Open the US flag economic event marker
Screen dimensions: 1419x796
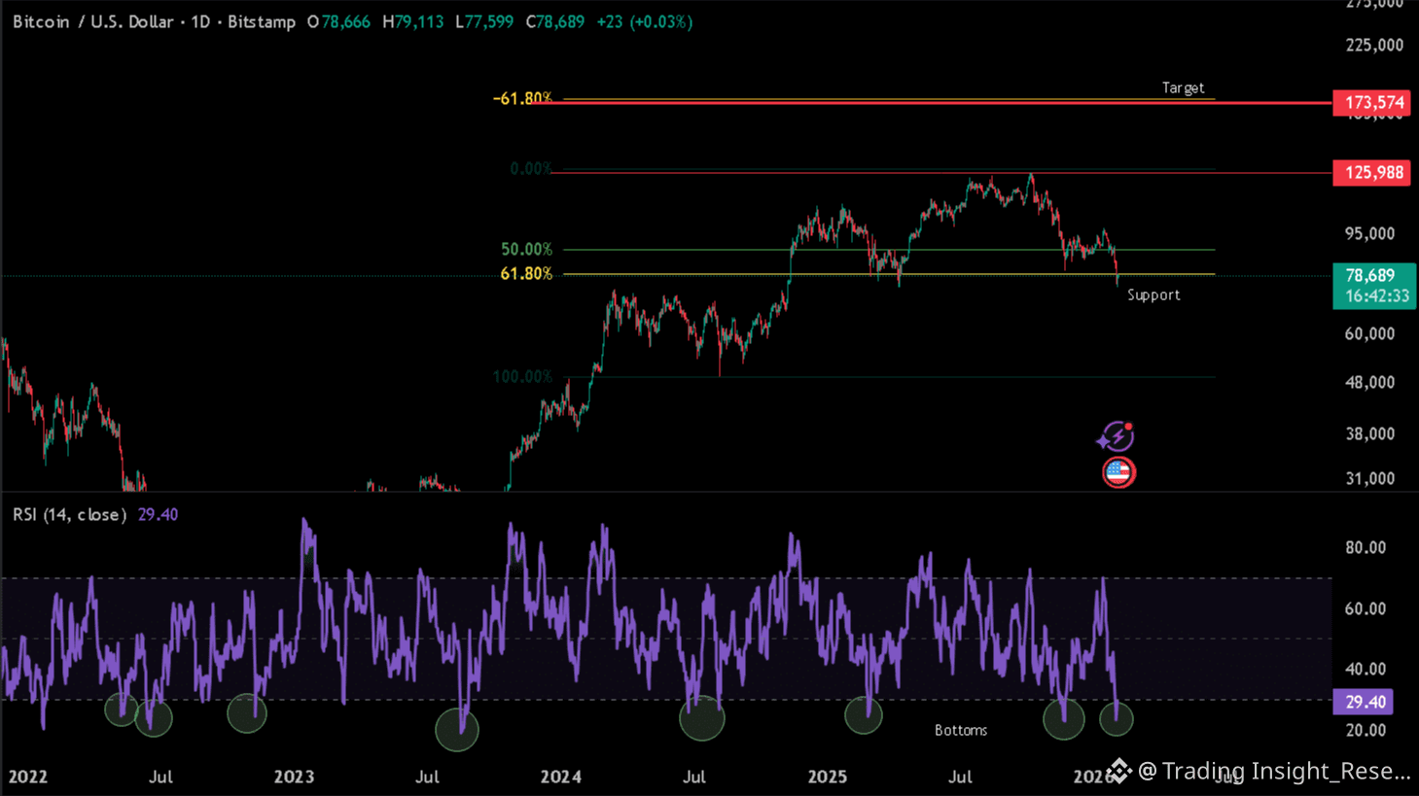(1118, 472)
